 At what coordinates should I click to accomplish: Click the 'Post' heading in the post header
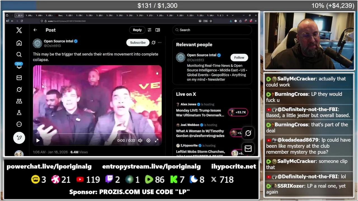point(51,30)
